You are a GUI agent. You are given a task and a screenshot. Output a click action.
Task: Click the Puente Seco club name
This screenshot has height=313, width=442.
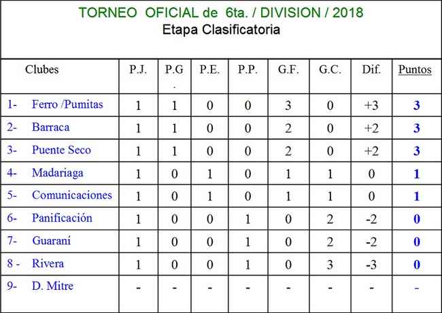61,150
